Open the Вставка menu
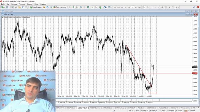 [x=14, y=4]
